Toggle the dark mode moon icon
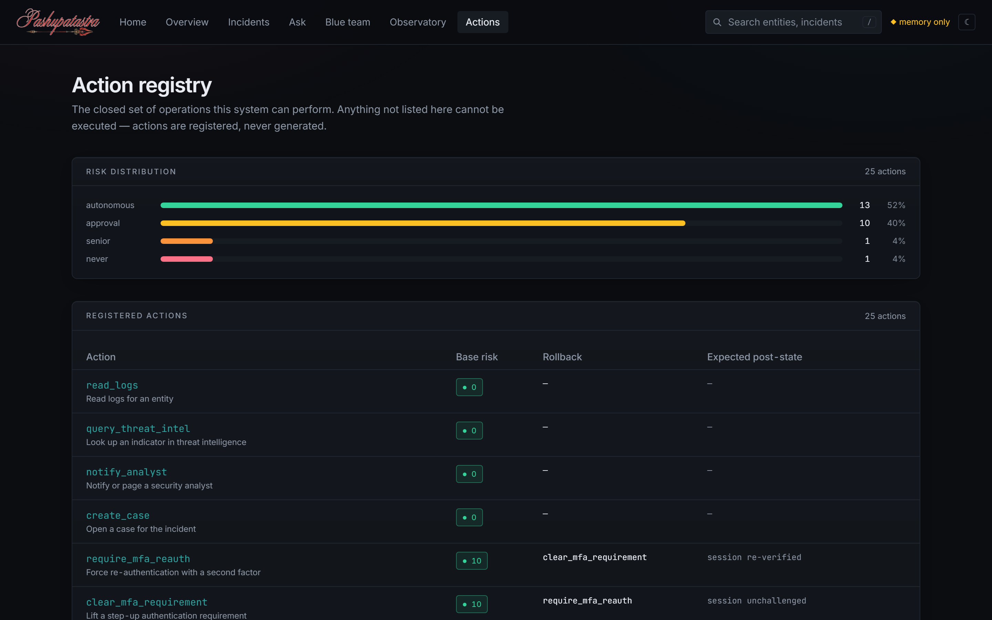 pyautogui.click(x=967, y=22)
